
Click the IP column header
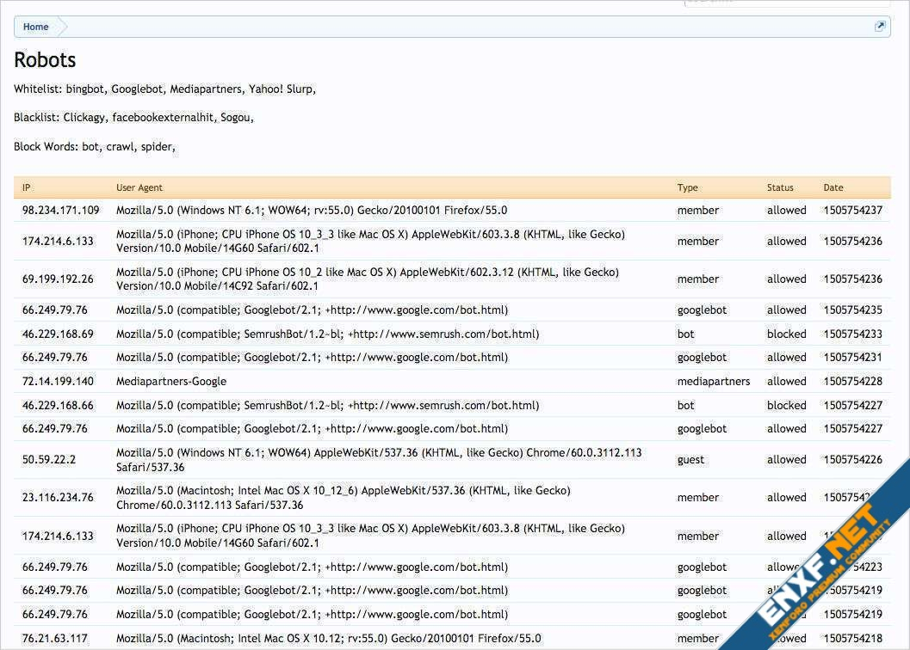point(27,187)
